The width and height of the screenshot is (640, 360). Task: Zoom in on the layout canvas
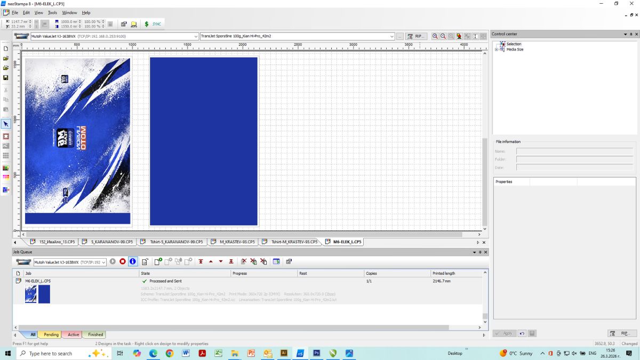coord(435,36)
